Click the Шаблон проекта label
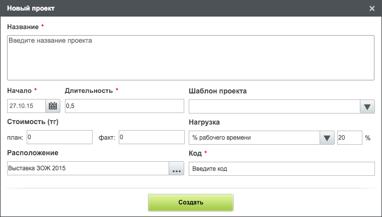The width and height of the screenshot is (382, 217). [217, 91]
